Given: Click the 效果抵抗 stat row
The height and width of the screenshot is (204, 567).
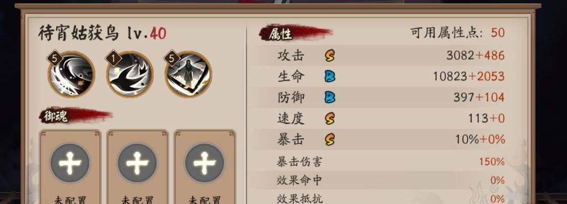Looking at the screenshot, I should pos(382,198).
